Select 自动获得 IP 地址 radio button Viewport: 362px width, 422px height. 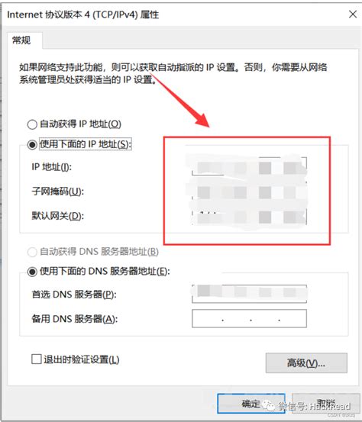(x=32, y=124)
